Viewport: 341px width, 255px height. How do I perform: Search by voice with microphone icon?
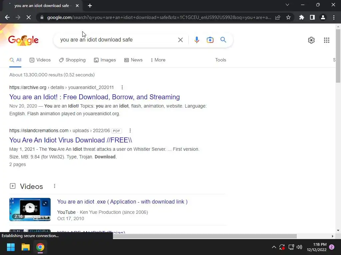coord(196,40)
